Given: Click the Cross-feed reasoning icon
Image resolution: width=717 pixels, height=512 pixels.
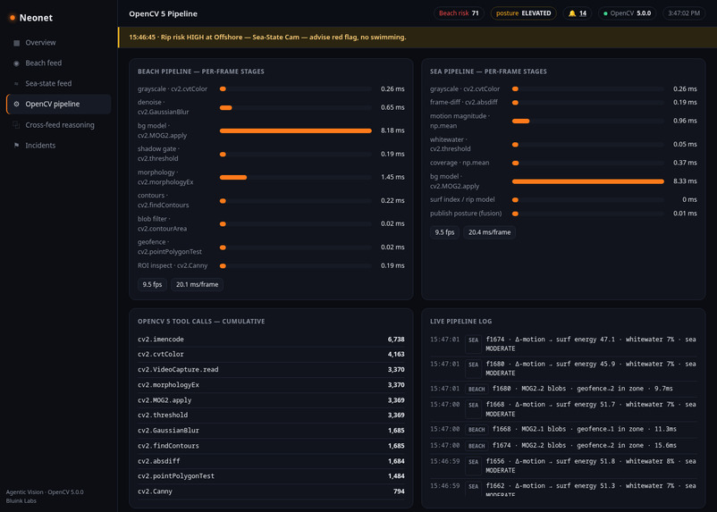Looking at the screenshot, I should coord(16,125).
